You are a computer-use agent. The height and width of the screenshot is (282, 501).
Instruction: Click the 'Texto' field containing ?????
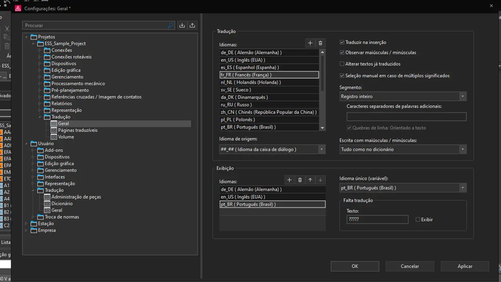coord(377,219)
